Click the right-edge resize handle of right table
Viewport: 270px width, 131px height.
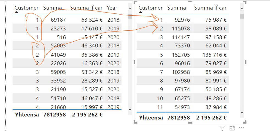(246, 62)
